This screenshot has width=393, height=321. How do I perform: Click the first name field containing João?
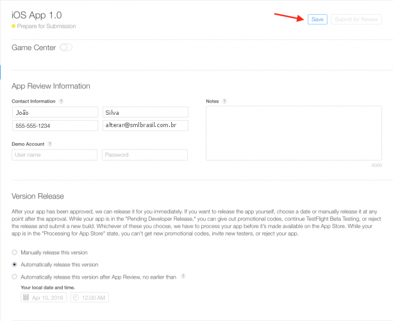click(54, 112)
